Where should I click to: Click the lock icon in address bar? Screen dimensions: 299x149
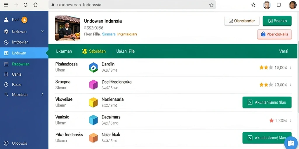tap(53, 5)
